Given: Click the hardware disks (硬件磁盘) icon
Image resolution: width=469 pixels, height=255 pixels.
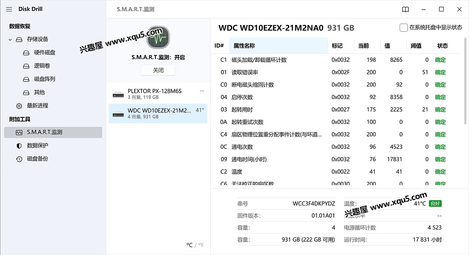Looking at the screenshot, I should (x=26, y=53).
